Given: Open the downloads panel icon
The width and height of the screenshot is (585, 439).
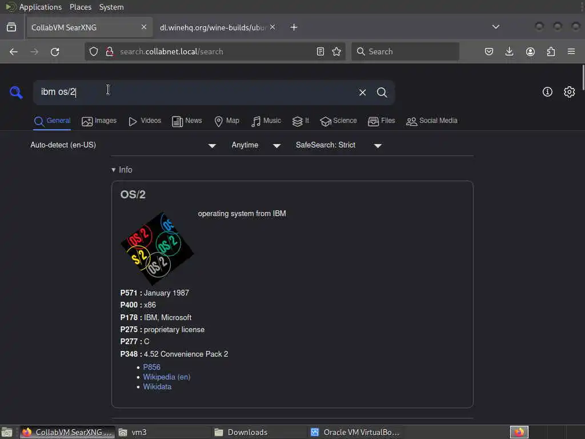Looking at the screenshot, I should point(509,51).
